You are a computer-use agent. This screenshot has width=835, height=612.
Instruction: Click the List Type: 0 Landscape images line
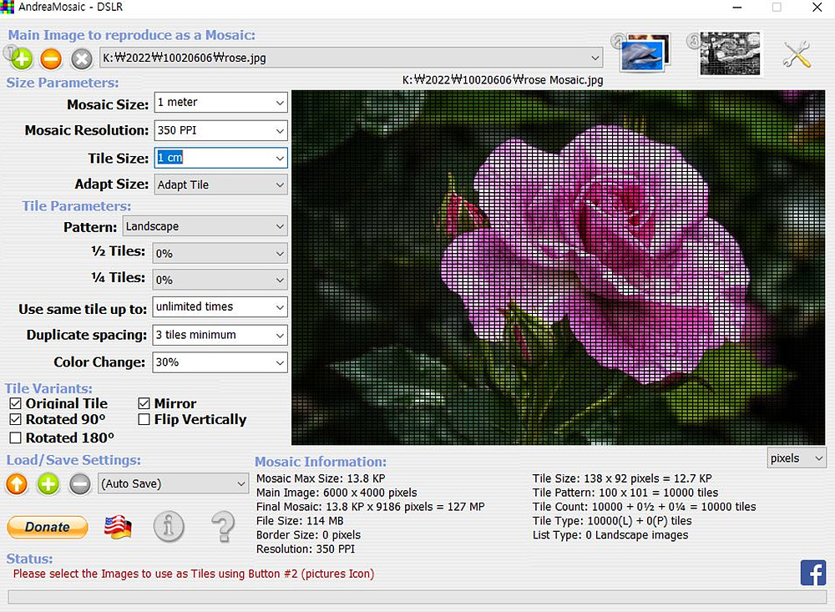point(610,534)
